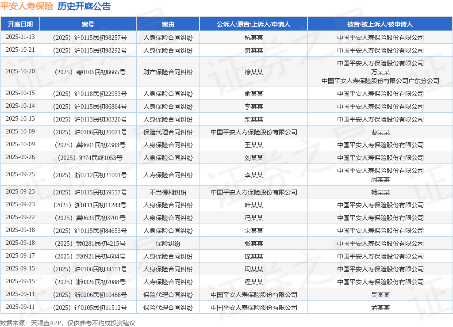Viewport: 453px width, 327px height.
Task: Select plaintiff 程某某
Action: pyautogui.click(x=253, y=282)
